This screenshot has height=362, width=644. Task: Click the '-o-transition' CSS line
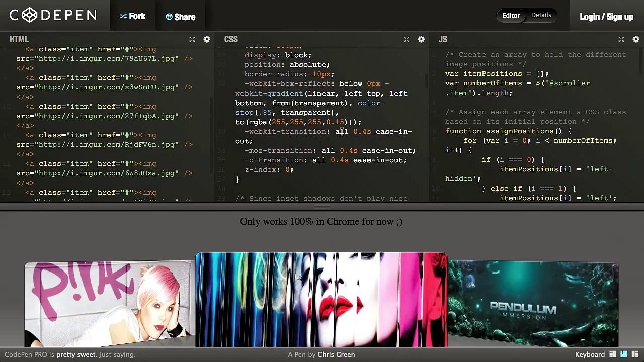pos(326,160)
